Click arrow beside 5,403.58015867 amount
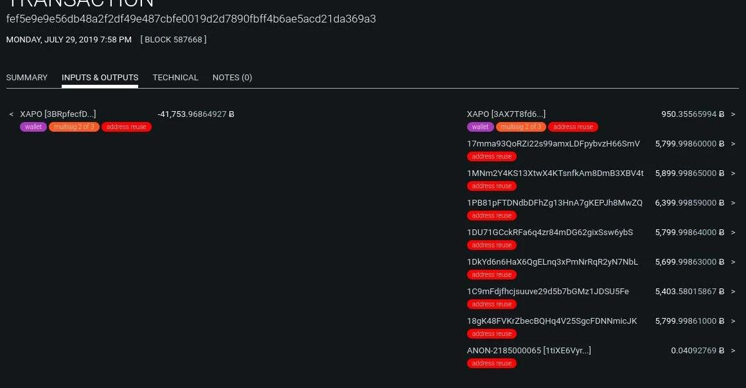This screenshot has height=388, width=746. (733, 292)
